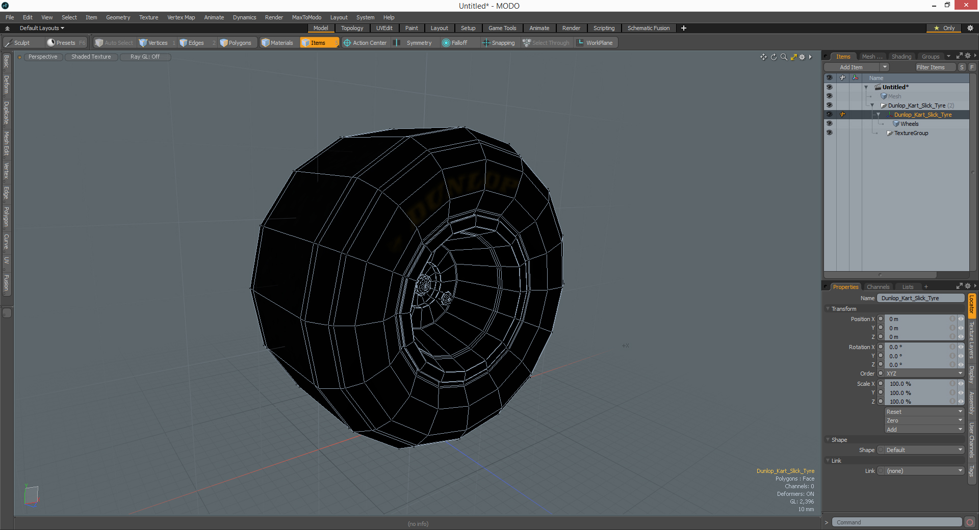Toggle Rotation X keyframe channel dot

[881, 347]
